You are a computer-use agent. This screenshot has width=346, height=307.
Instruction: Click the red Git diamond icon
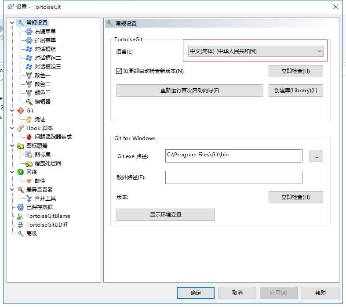[21, 111]
